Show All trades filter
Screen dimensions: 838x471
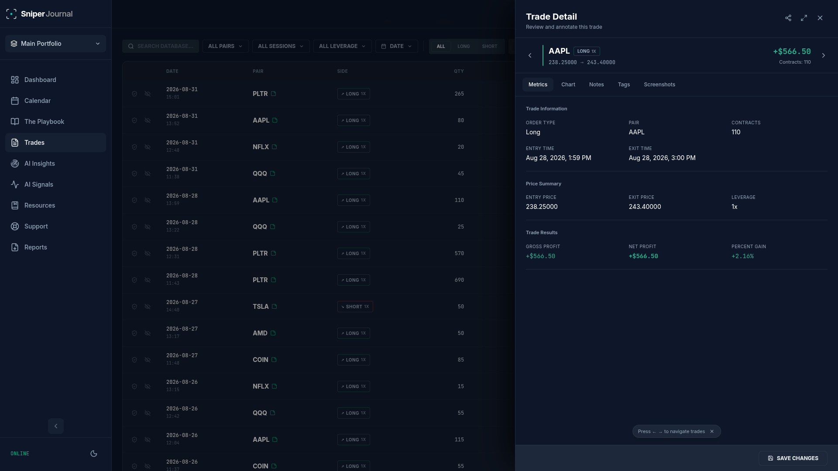(441, 46)
